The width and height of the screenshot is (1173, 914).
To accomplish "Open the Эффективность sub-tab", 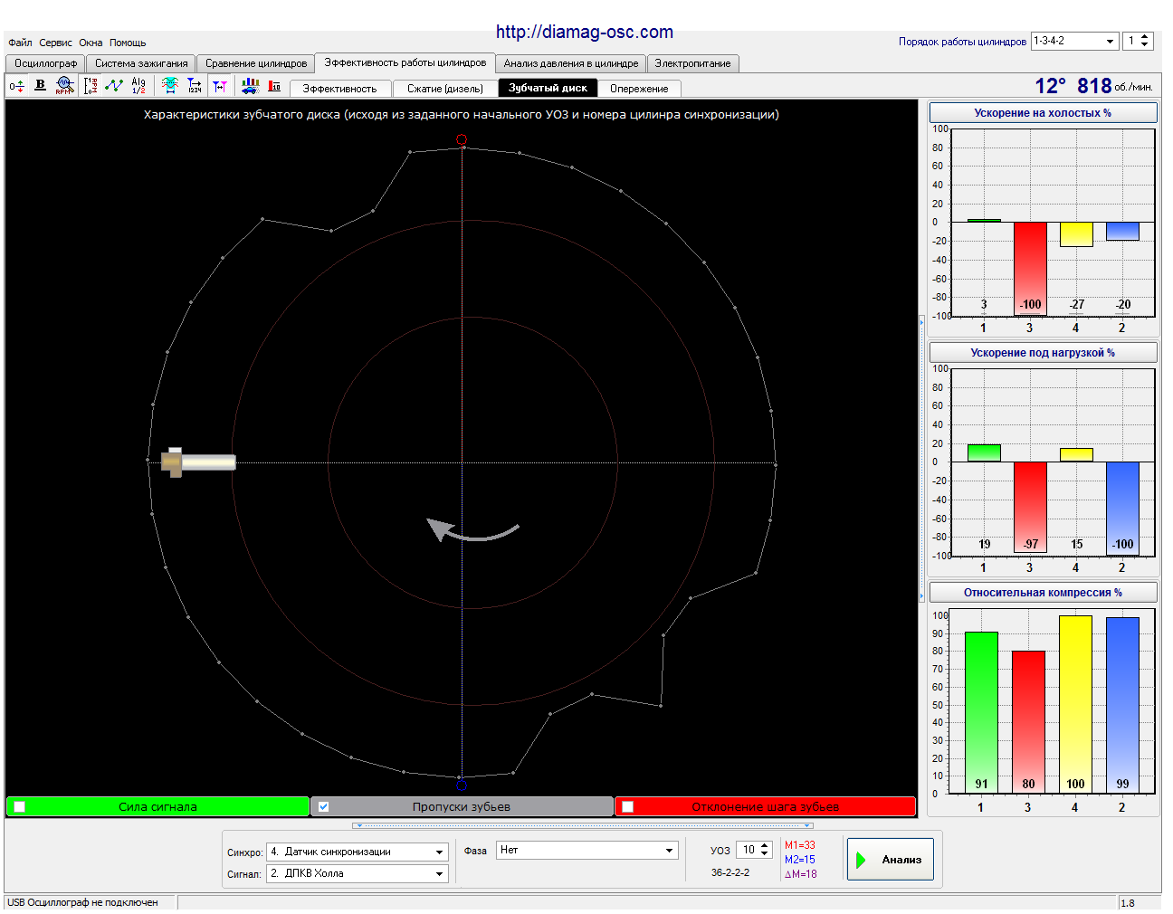I will click(339, 89).
